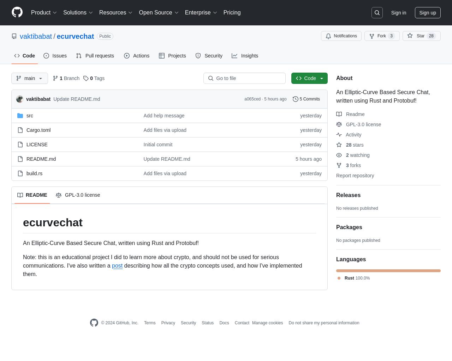Click the tag icon beside 0 Tags

point(86,78)
